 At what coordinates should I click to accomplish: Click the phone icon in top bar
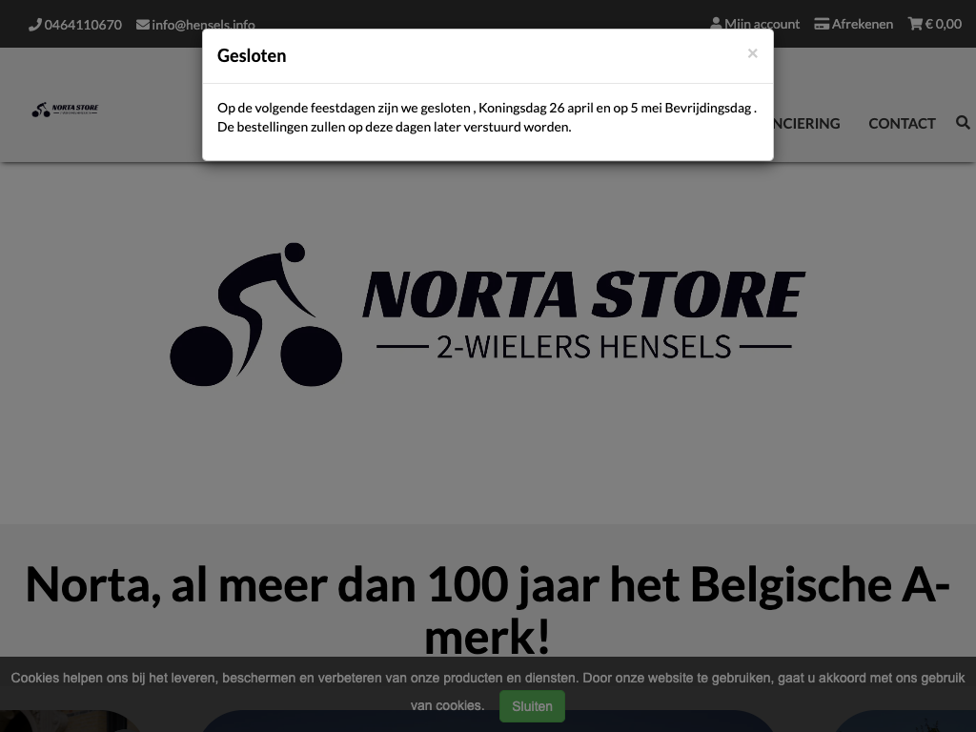coord(35,24)
